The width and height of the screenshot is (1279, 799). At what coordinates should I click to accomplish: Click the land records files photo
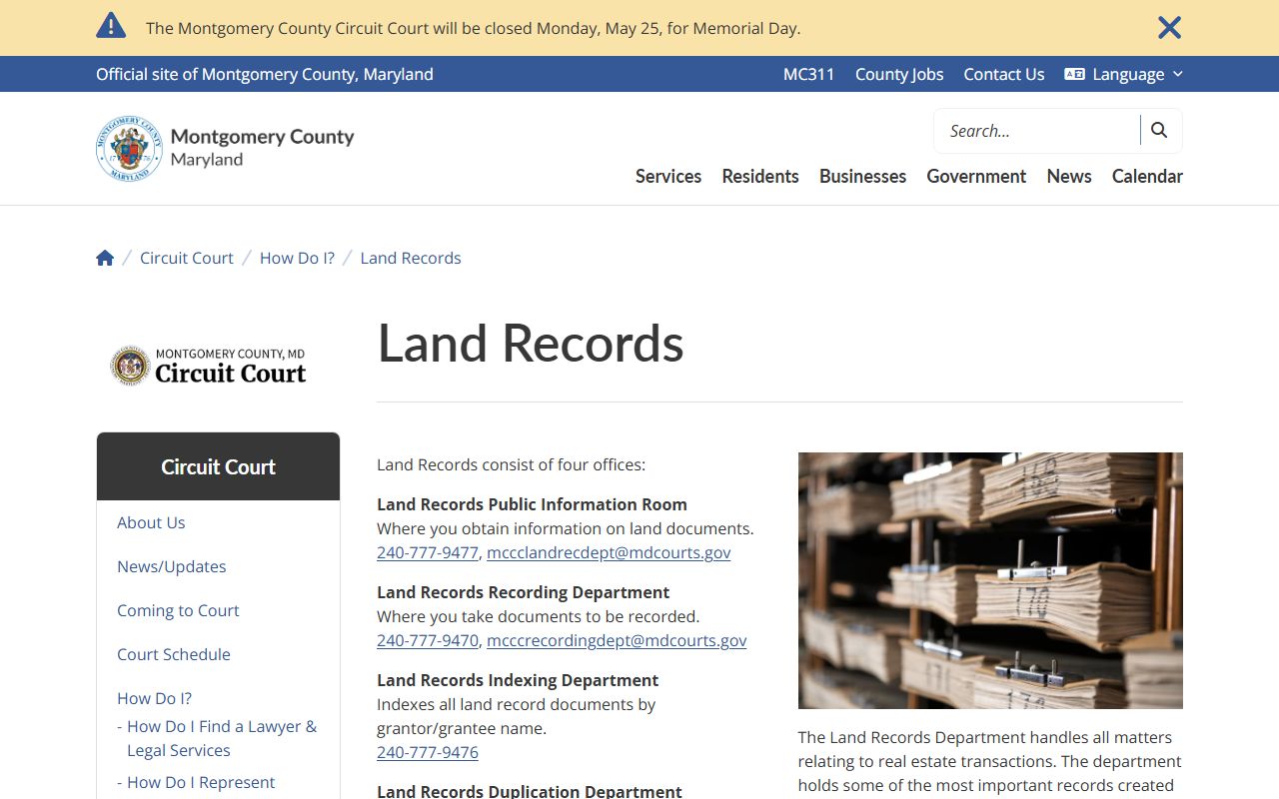click(990, 580)
